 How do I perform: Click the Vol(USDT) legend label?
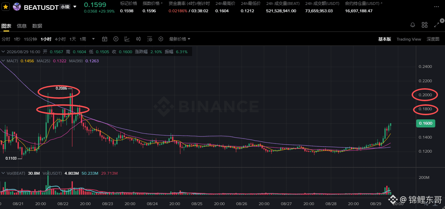tap(53, 173)
